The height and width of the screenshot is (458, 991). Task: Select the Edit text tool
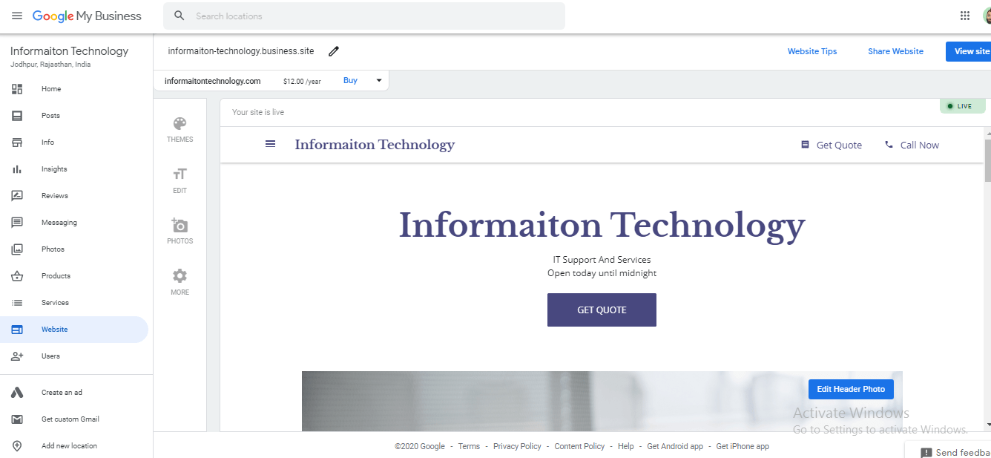click(180, 180)
